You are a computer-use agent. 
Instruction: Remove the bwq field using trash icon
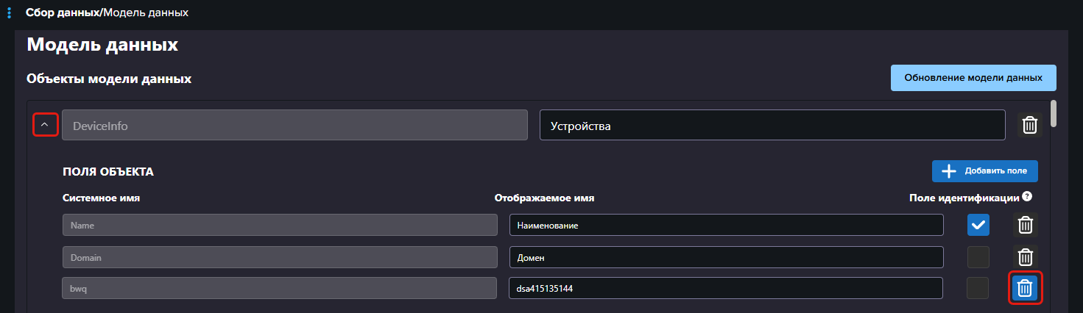(x=1024, y=289)
